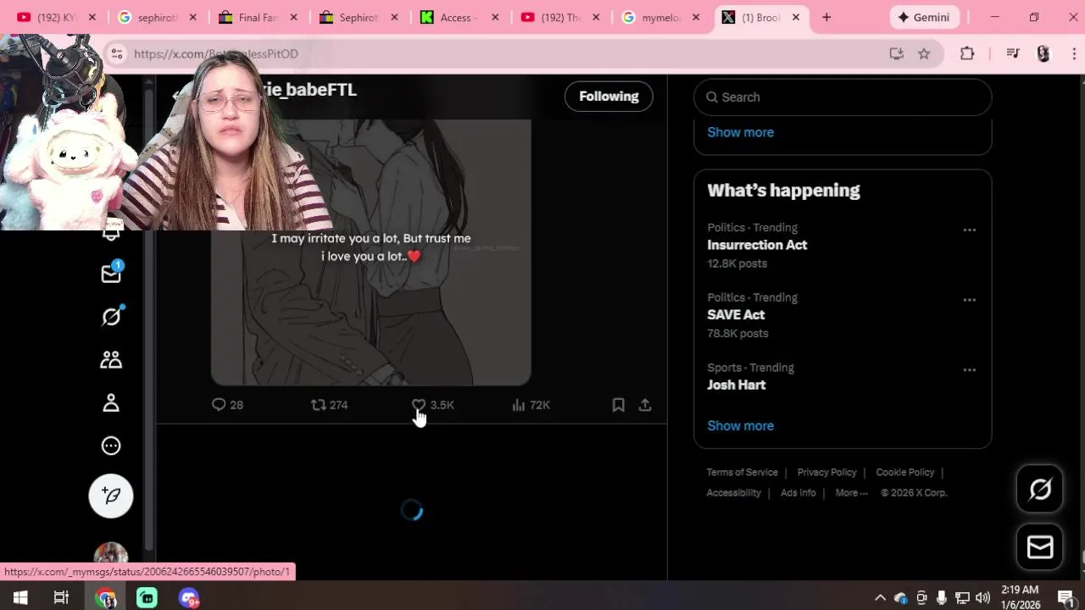Open more options for Josh Hart trend
Screen dimensions: 1085x610
click(970, 370)
